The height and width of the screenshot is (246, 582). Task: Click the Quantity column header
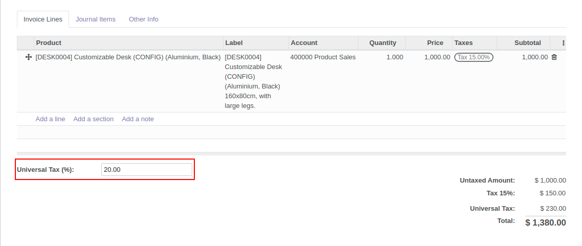383,43
